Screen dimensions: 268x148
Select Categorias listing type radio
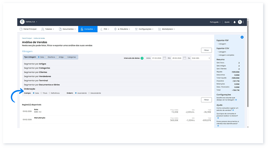click(x=66, y=57)
